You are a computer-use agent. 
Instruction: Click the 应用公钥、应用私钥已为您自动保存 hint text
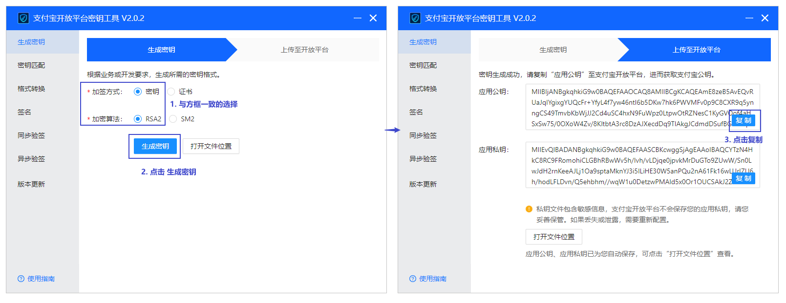(x=632, y=254)
